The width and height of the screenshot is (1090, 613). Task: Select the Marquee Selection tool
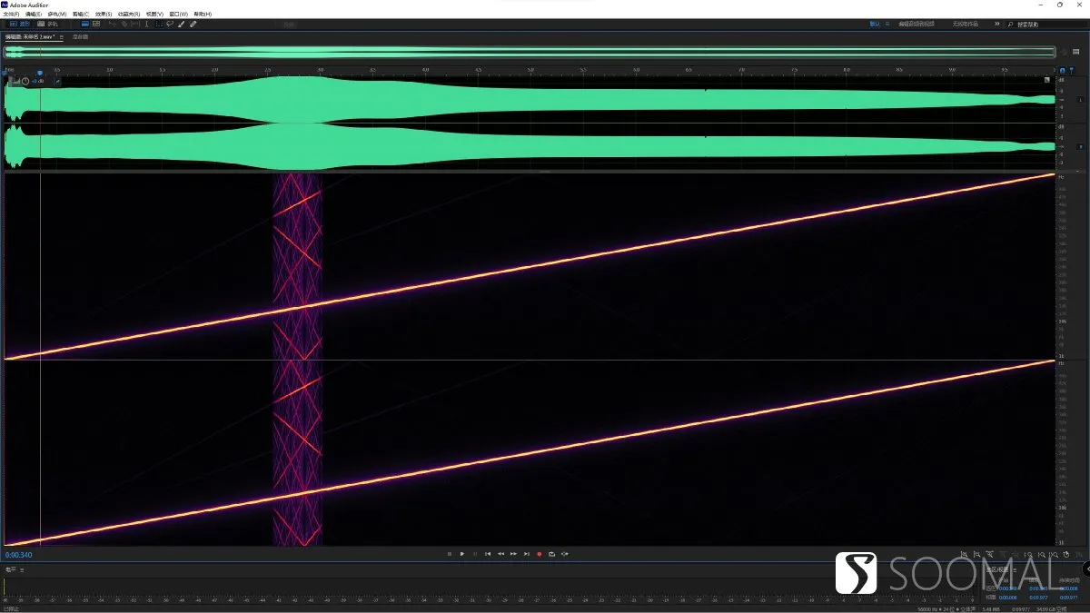[x=159, y=24]
